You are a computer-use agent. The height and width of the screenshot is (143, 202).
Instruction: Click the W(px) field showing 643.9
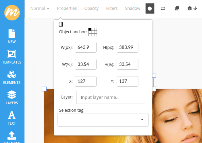pos(86,47)
